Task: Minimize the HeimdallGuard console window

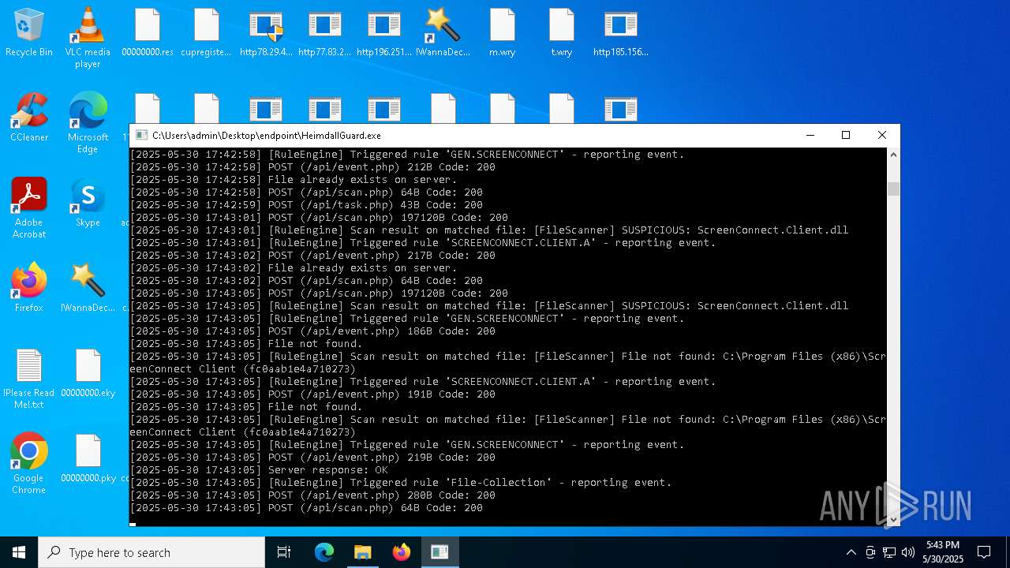Action: coord(810,136)
